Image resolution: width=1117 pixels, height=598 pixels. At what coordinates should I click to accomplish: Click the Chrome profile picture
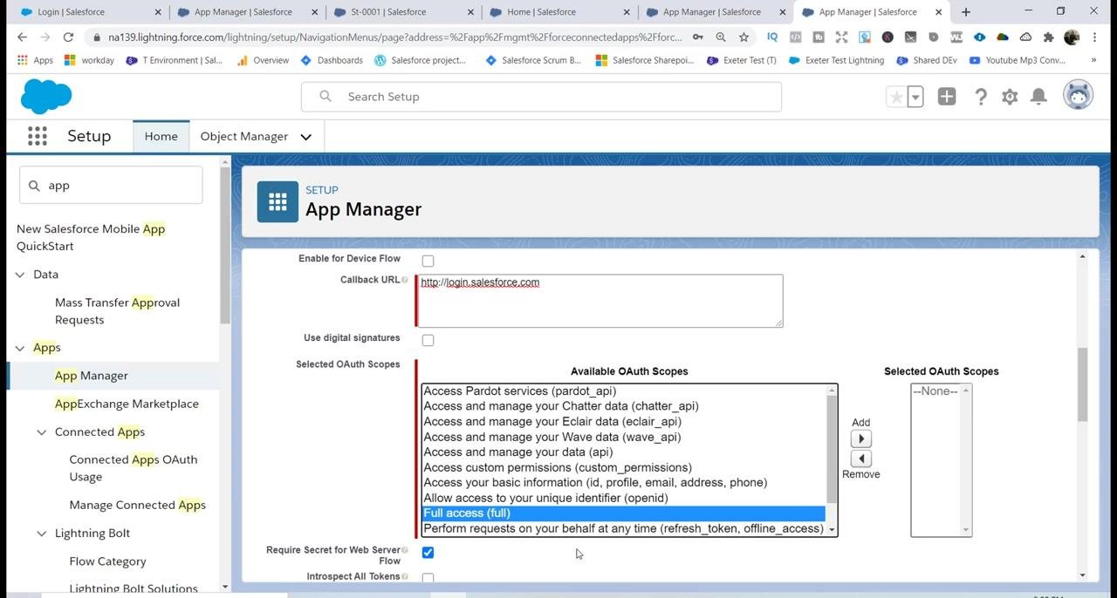pyautogui.click(x=1072, y=37)
